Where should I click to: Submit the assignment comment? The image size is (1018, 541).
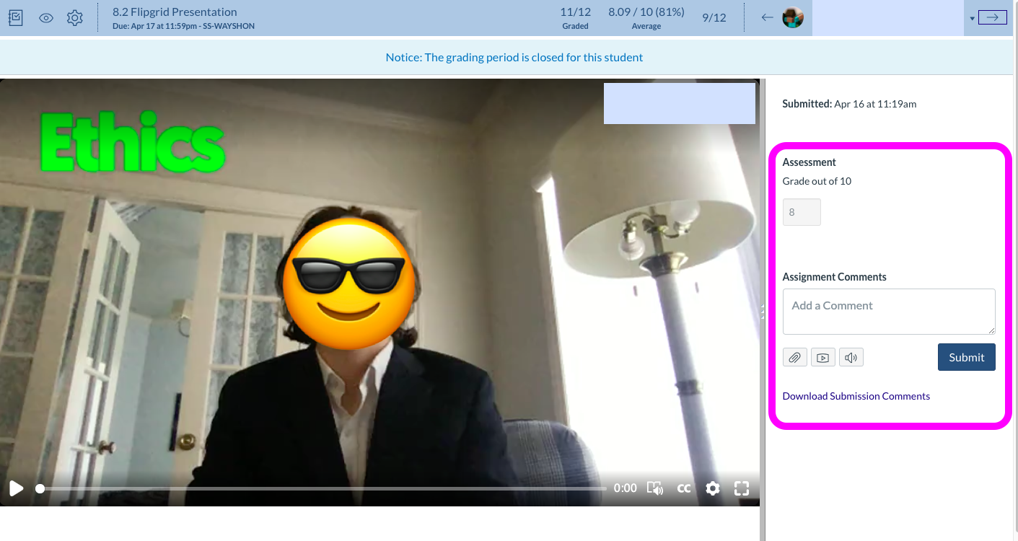[x=966, y=357]
